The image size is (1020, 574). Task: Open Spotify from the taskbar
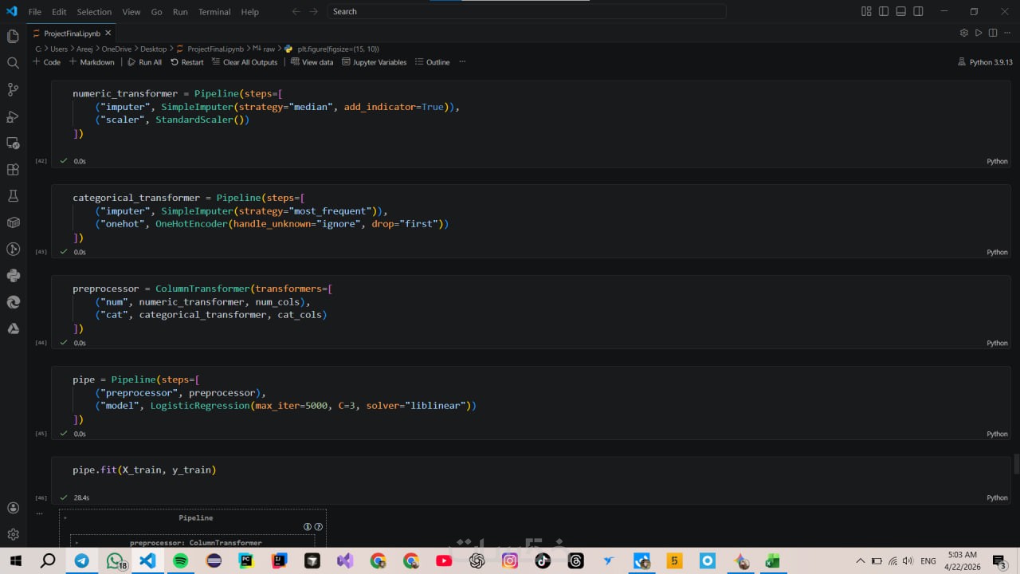pos(181,561)
